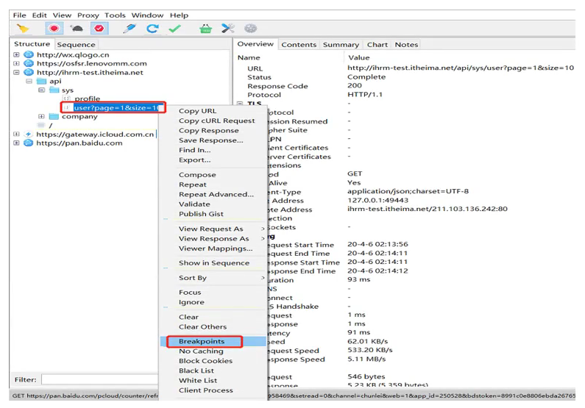Expand the pan.baidu.com node
This screenshot has height=408, width=585.
tap(16, 143)
